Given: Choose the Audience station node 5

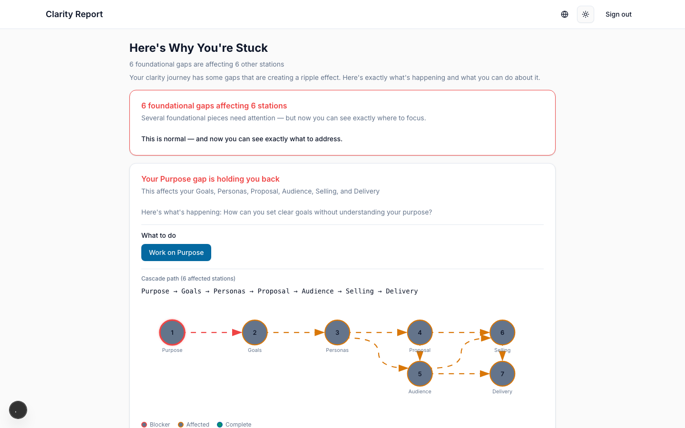Looking at the screenshot, I should [x=420, y=374].
